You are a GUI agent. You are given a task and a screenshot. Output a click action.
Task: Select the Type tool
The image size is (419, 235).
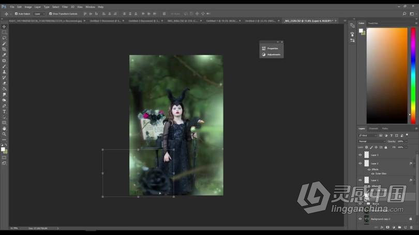[x=4, y=112]
